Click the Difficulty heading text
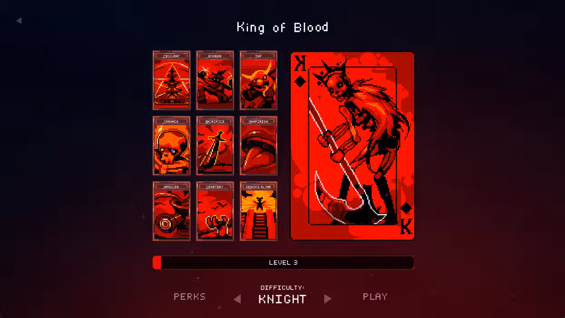Screen dimensions: 565x318 pos(282,288)
